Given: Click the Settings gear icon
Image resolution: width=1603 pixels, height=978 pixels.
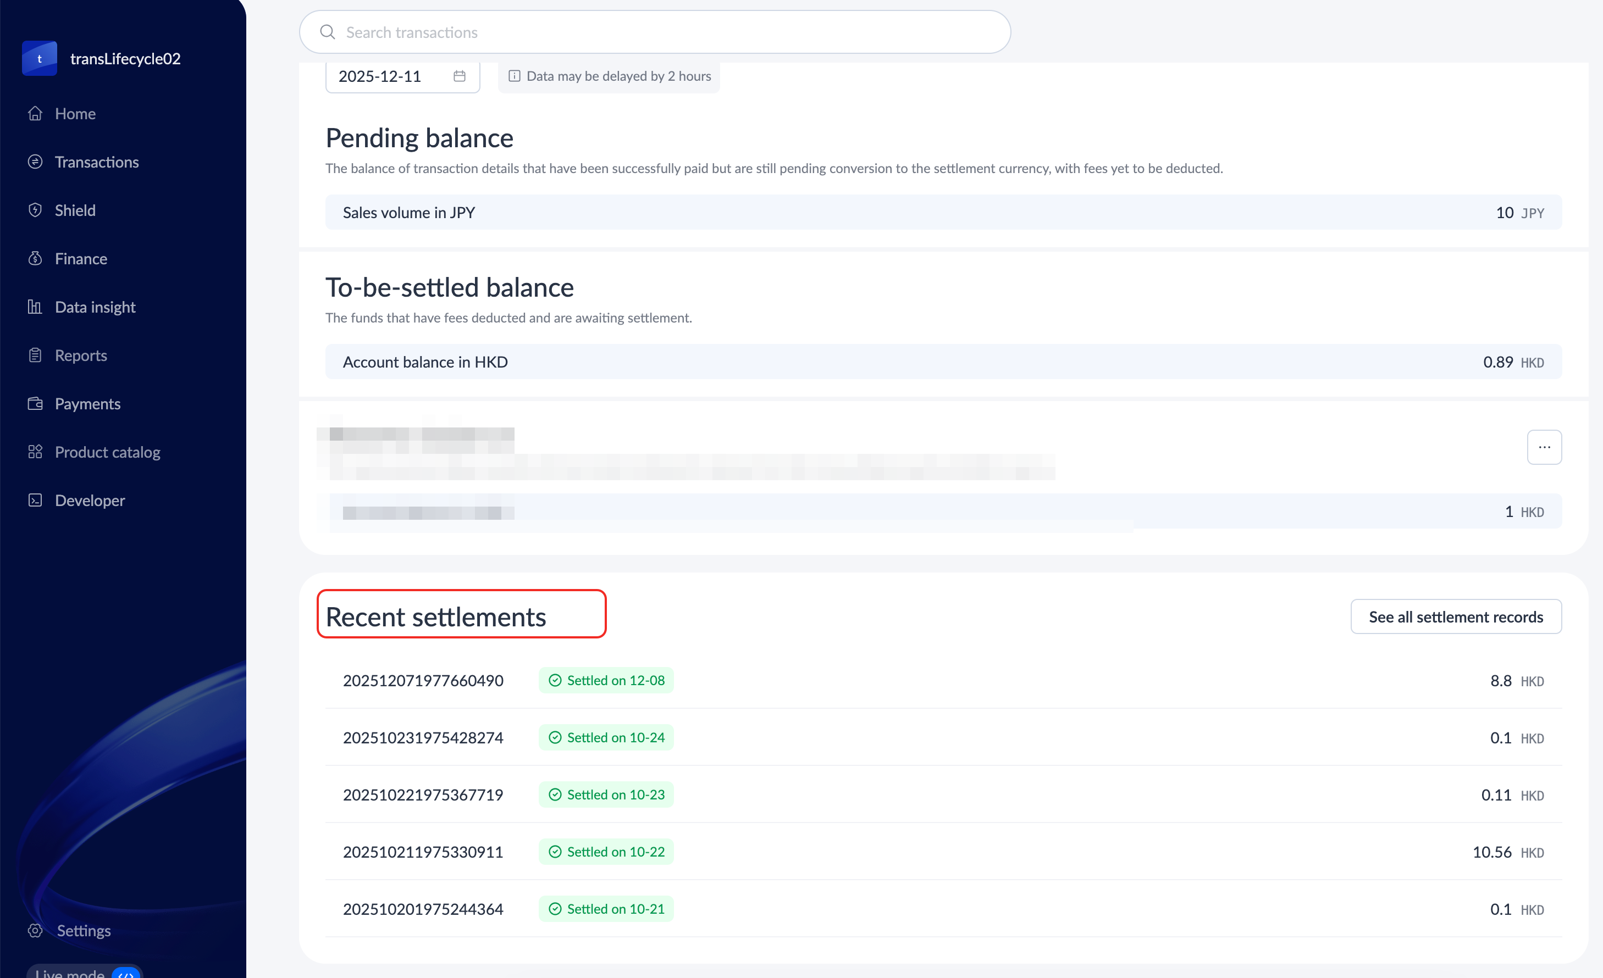Looking at the screenshot, I should click(x=35, y=930).
